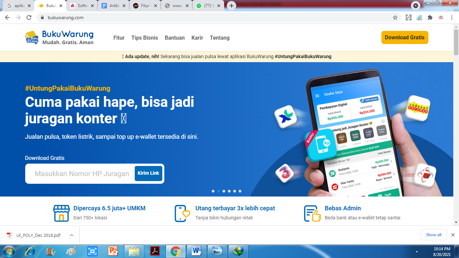Open the downloaded LK_POLY_Dec 2018.pdf file
The height and width of the screenshot is (258, 459).
39,235
